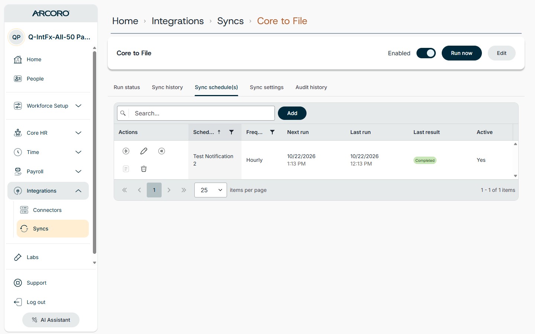The height and width of the screenshot is (334, 535).
Task: Click the Last run column header
Action: point(360,132)
